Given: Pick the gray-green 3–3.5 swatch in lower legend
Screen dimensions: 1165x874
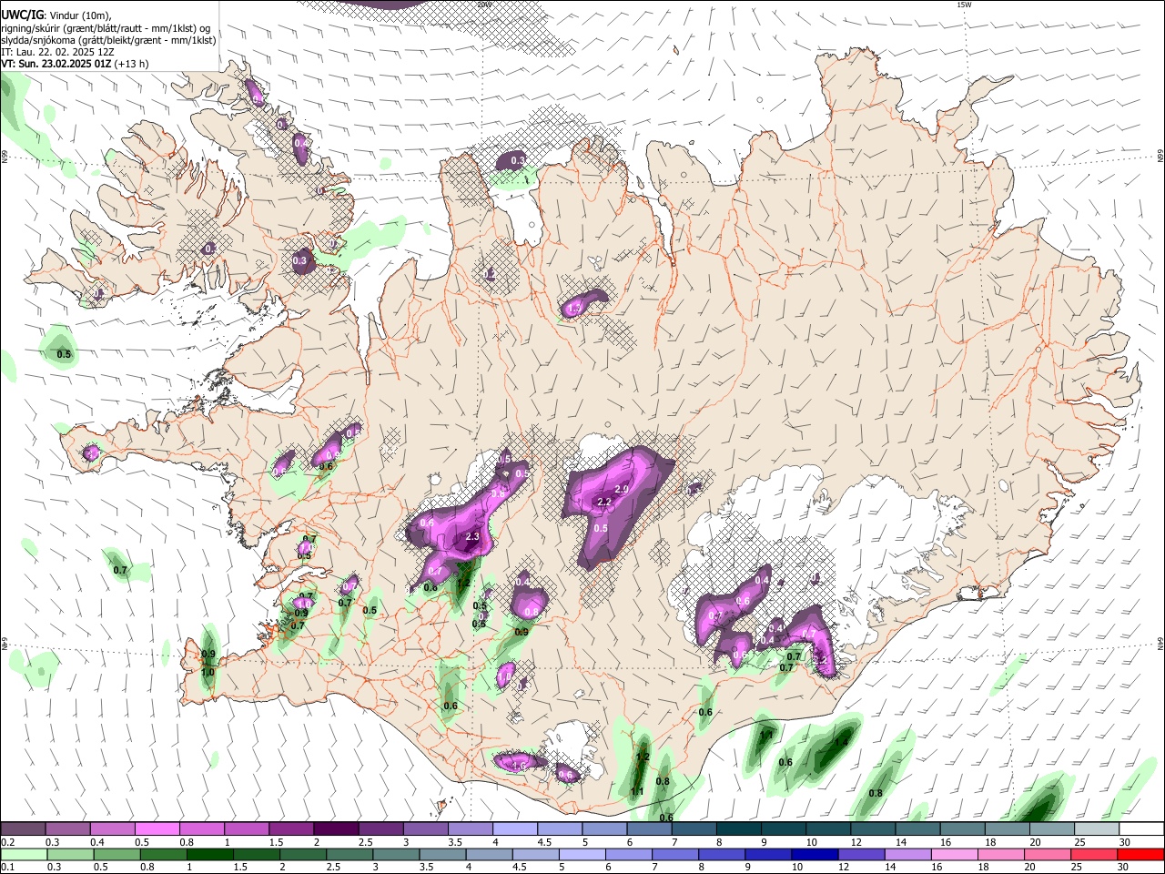Looking at the screenshot, I should (396, 854).
